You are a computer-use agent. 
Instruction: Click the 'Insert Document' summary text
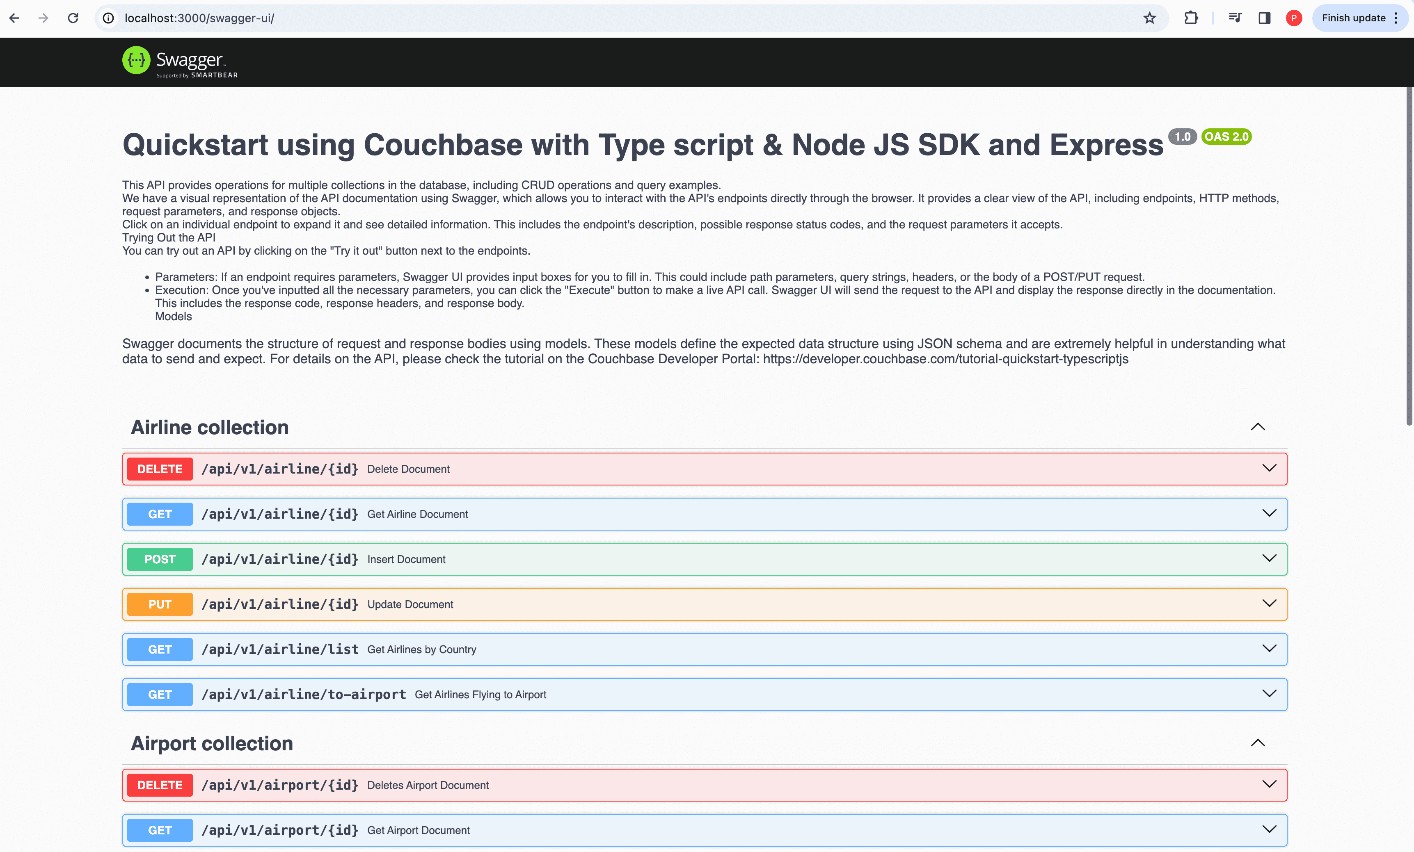[x=406, y=559]
